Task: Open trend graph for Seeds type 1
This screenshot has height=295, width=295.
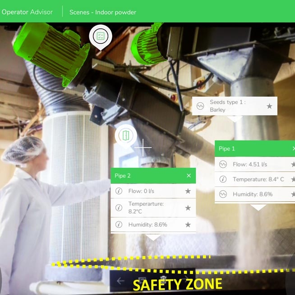Action: pos(200,106)
